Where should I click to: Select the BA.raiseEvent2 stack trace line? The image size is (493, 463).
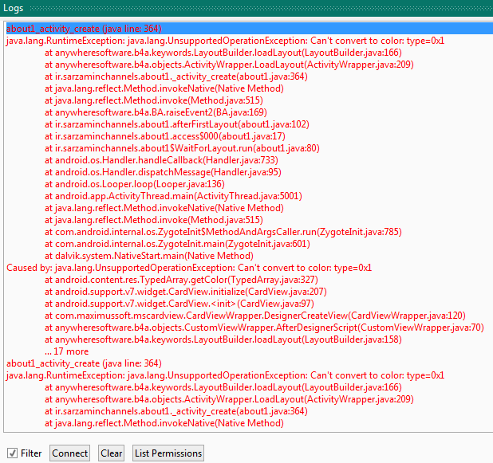156,112
